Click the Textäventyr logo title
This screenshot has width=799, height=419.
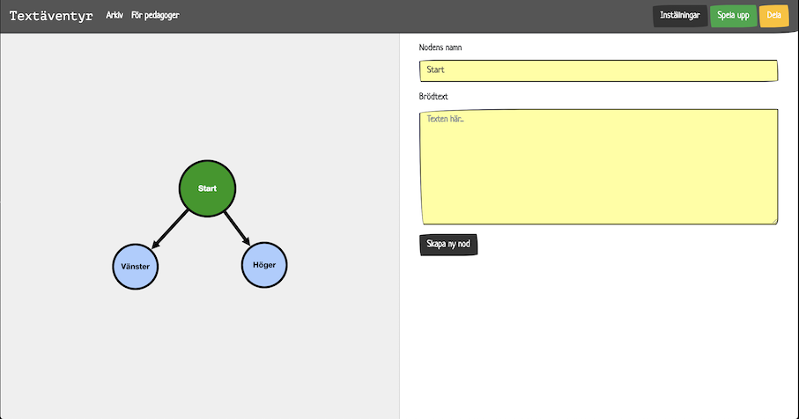coord(51,16)
